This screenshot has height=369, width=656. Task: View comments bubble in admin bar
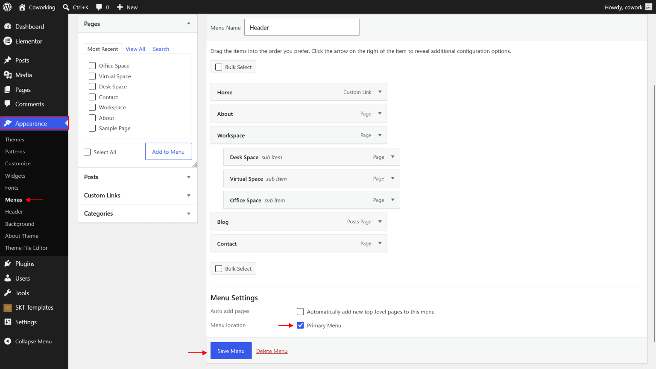click(99, 7)
